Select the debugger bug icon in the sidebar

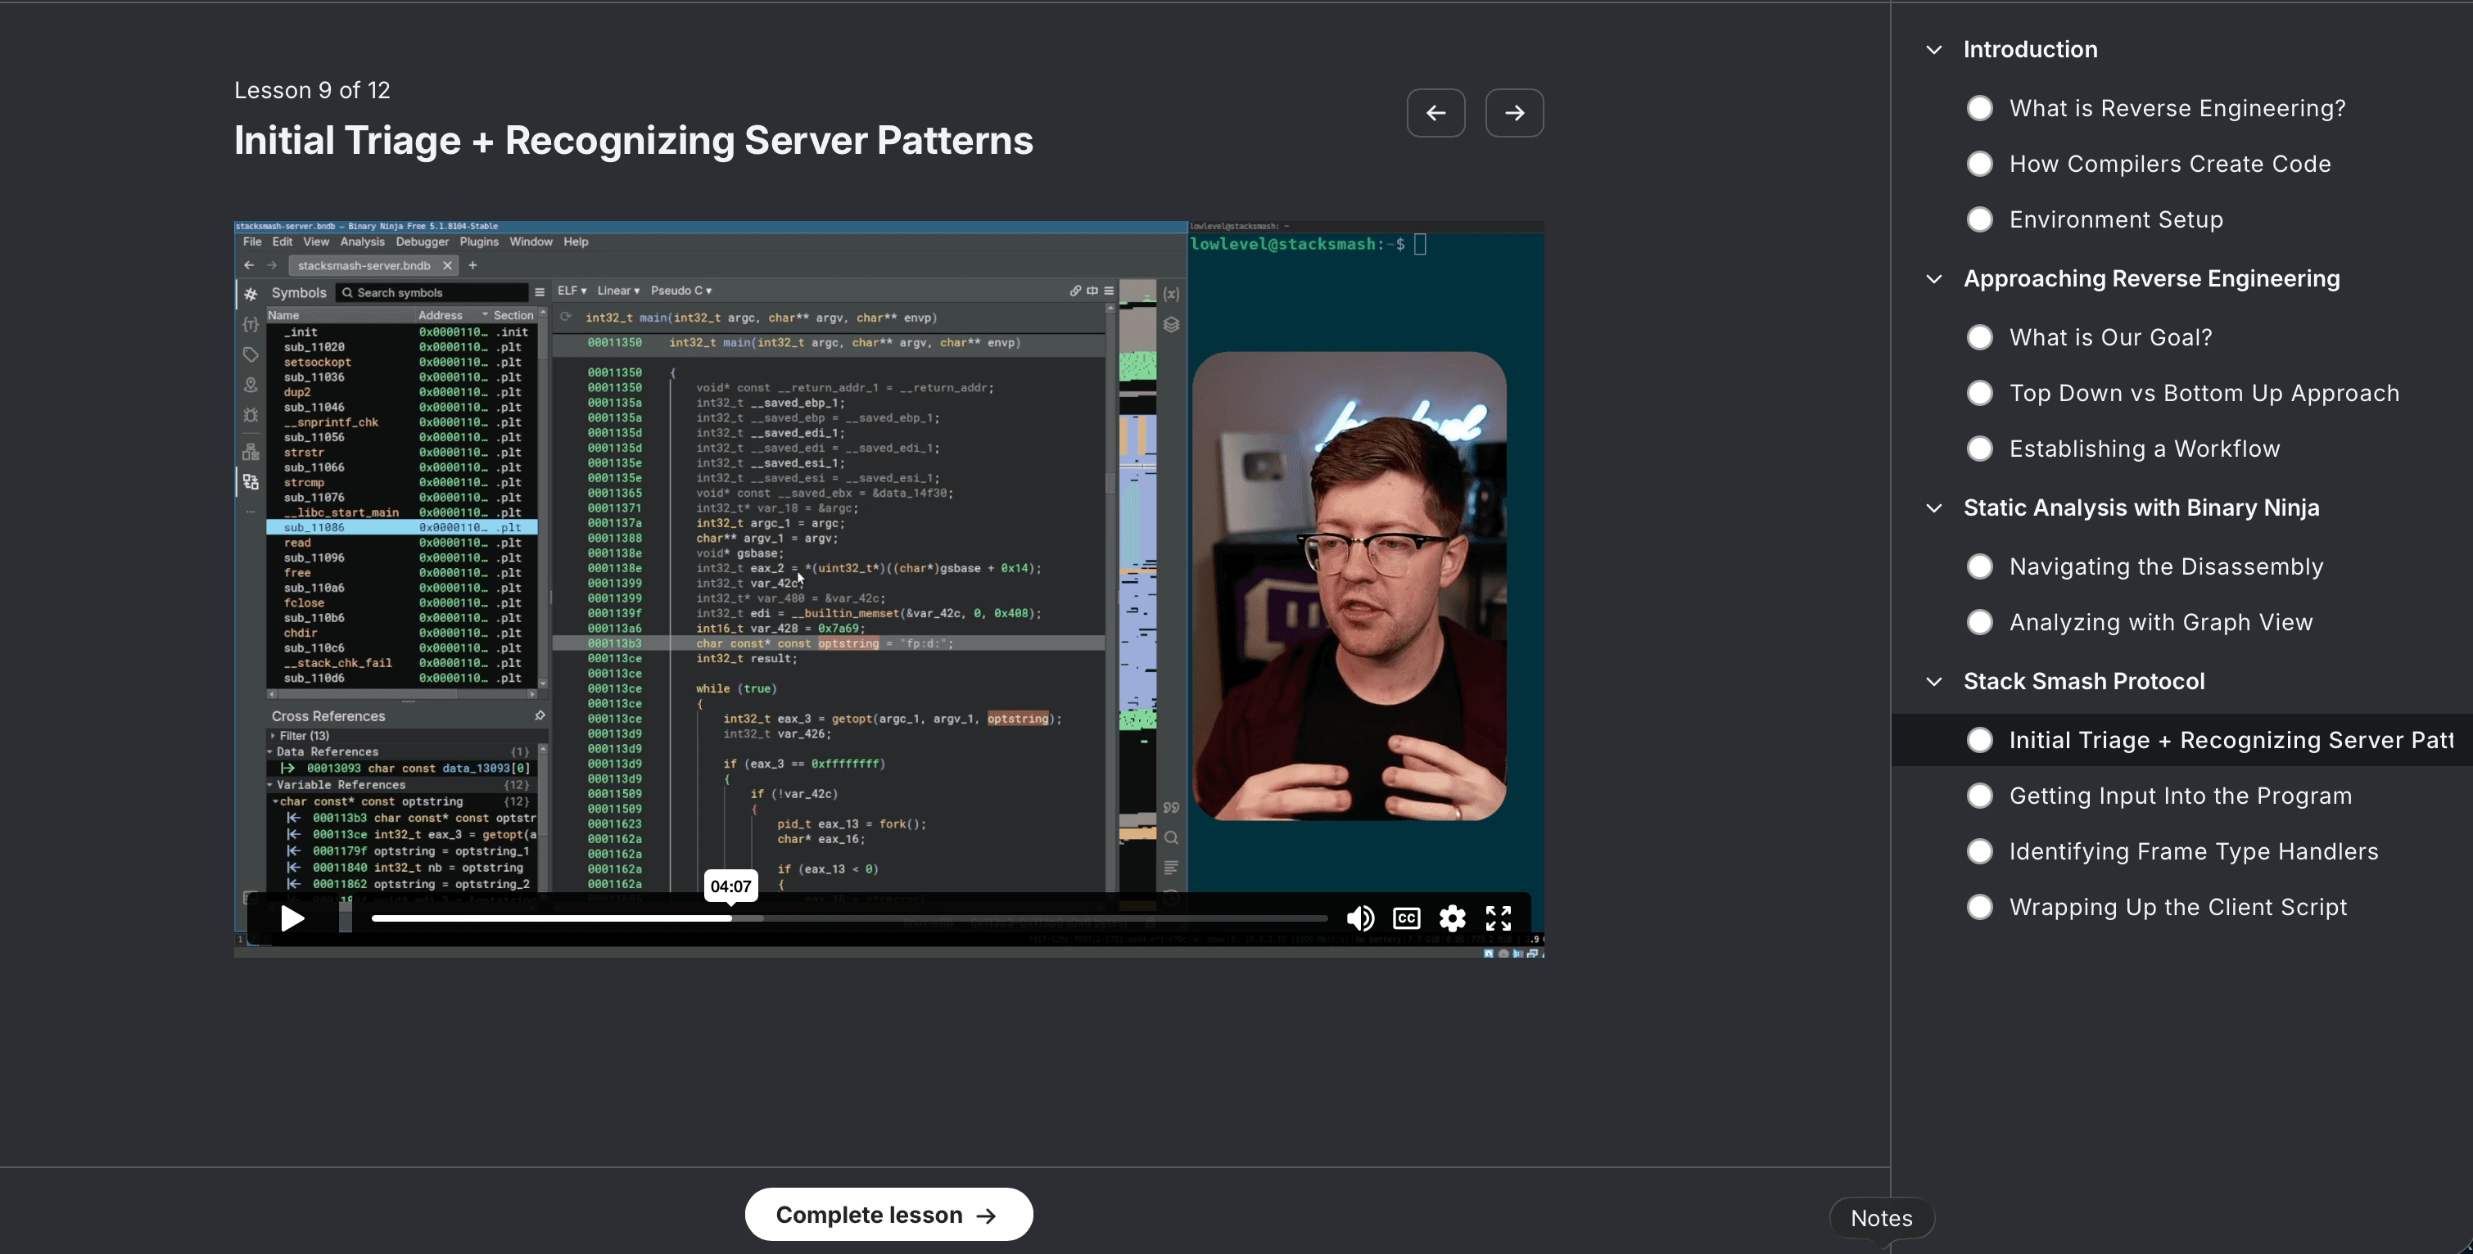click(x=251, y=416)
